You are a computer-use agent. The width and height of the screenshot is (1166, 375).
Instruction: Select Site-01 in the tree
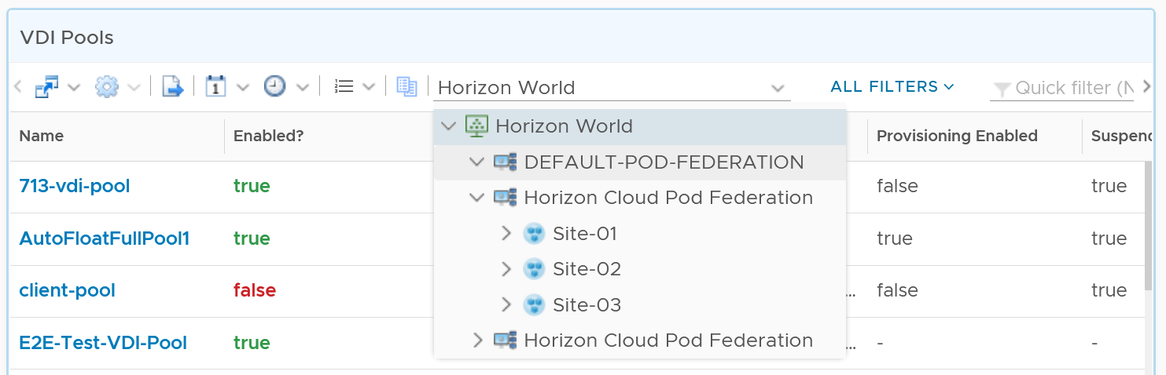pyautogui.click(x=585, y=234)
